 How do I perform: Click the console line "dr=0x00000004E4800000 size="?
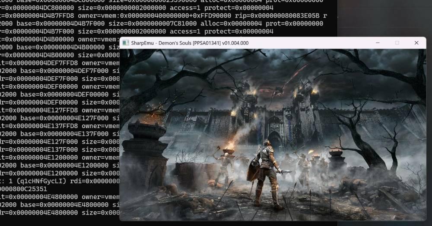(x=60, y=213)
